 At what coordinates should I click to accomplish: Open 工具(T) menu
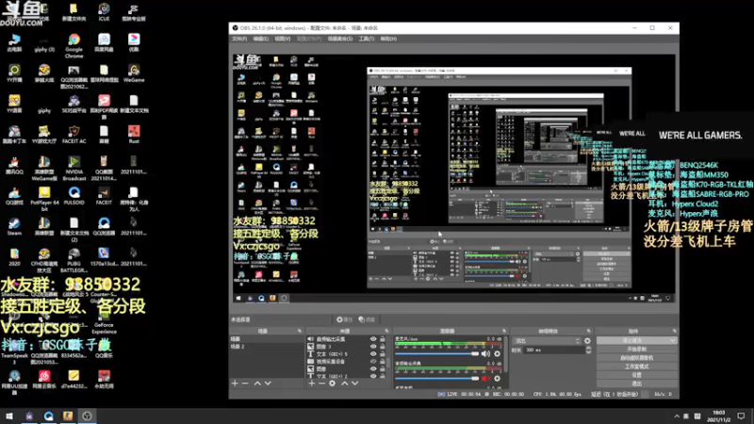pos(366,39)
